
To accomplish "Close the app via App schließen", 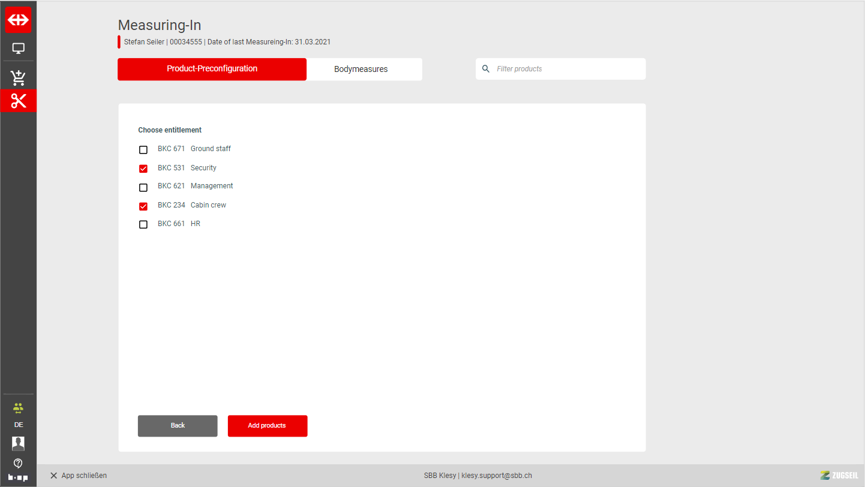I will coord(79,476).
